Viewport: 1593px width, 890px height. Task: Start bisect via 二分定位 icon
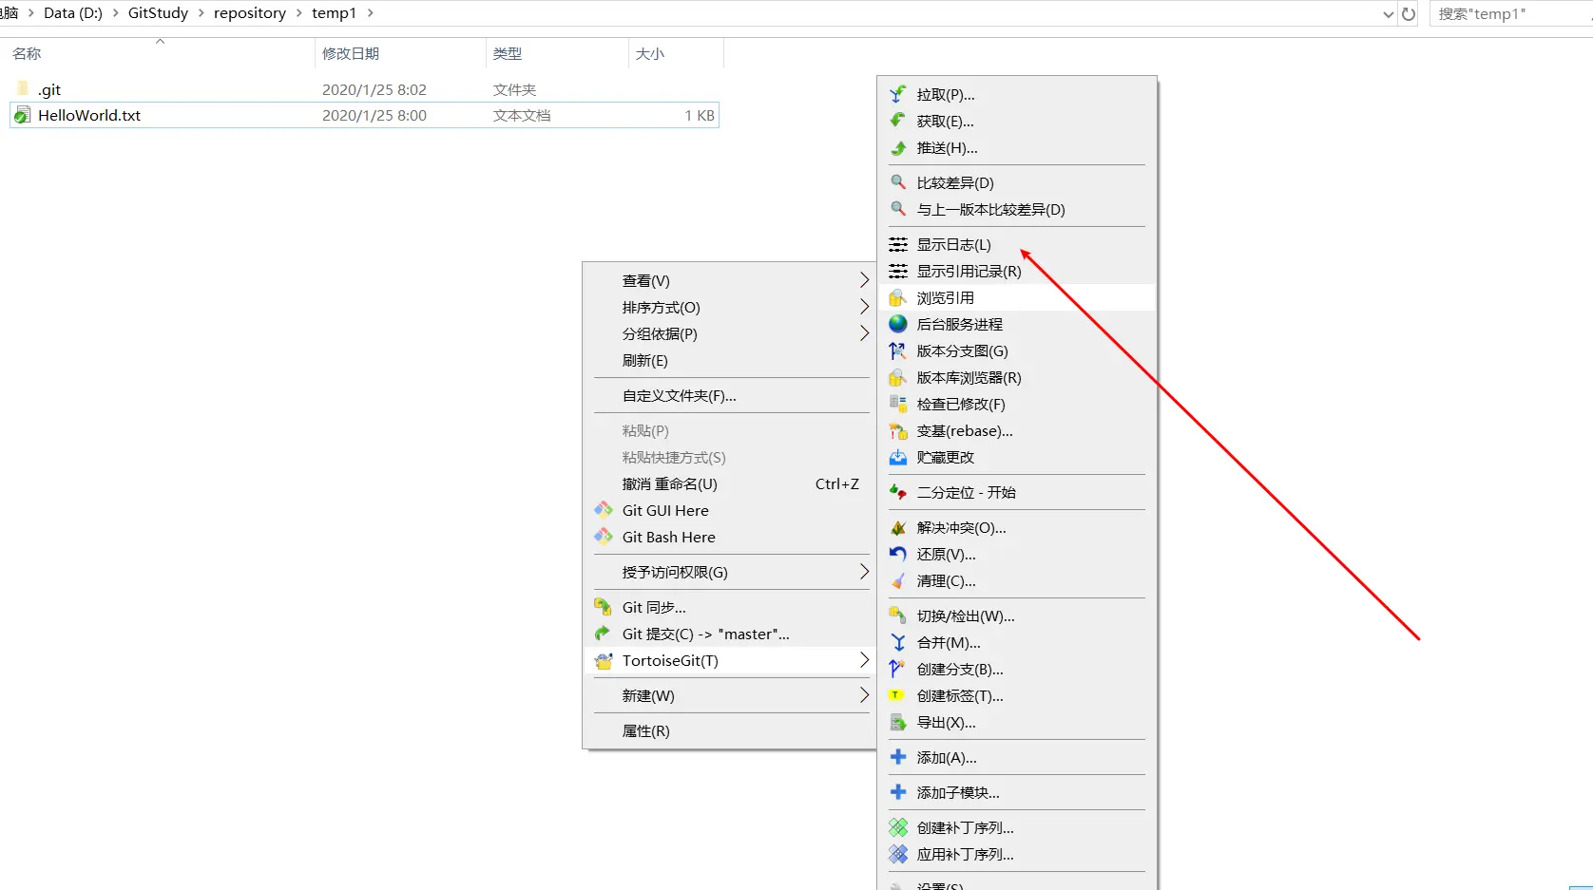[897, 492]
